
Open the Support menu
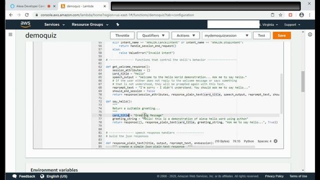pyautogui.click(x=292, y=24)
